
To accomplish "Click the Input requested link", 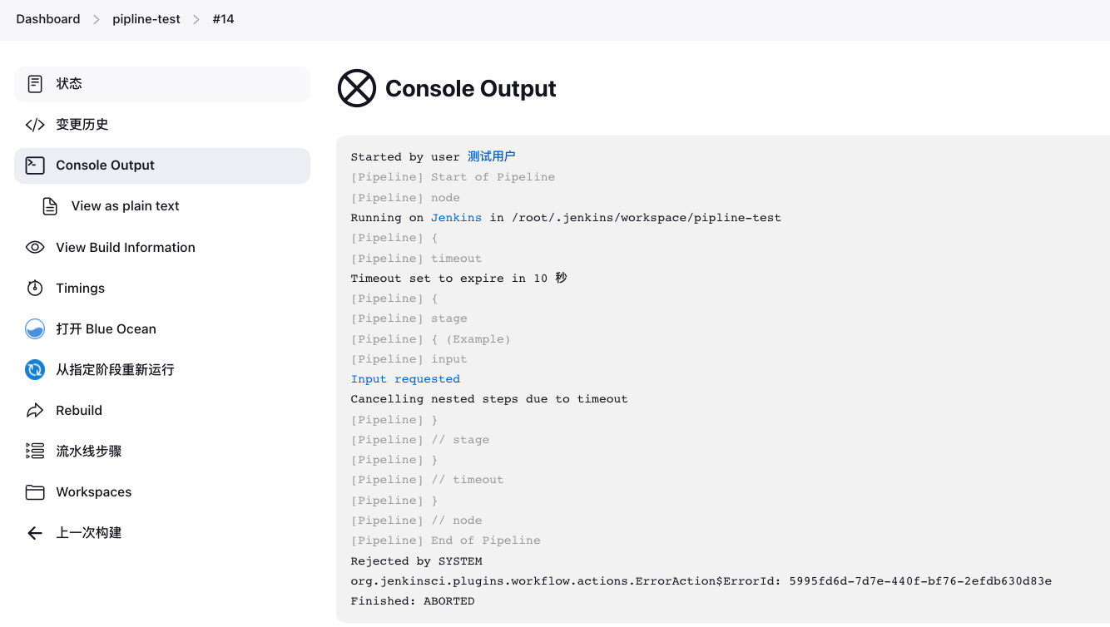I will 405,379.
